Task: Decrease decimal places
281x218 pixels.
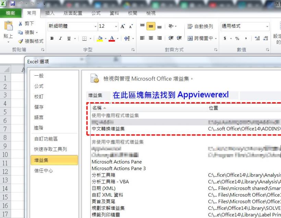Action: click(x=266, y=38)
